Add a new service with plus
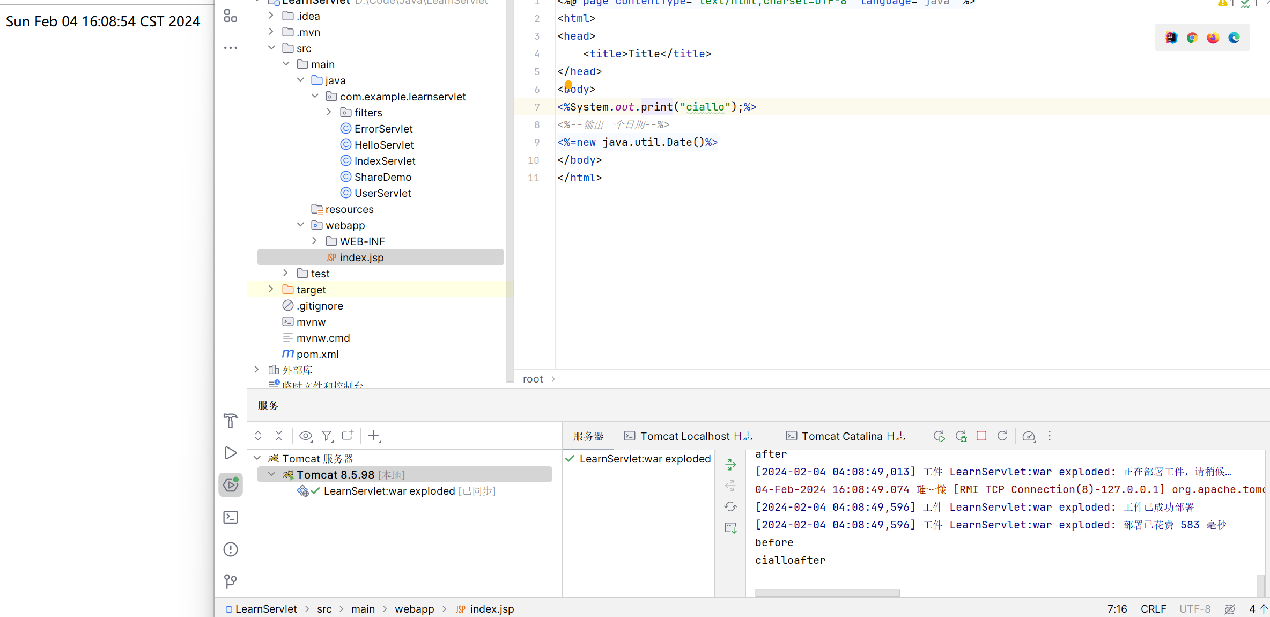The height and width of the screenshot is (617, 1270). pyautogui.click(x=374, y=436)
